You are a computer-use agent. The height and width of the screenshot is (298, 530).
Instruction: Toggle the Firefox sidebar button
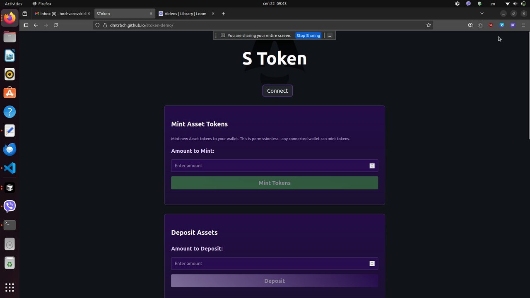click(x=26, y=25)
